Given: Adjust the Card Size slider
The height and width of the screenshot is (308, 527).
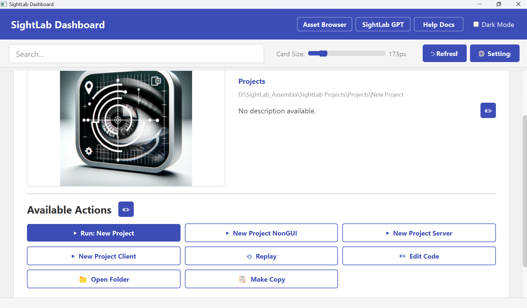Looking at the screenshot, I should [x=323, y=54].
